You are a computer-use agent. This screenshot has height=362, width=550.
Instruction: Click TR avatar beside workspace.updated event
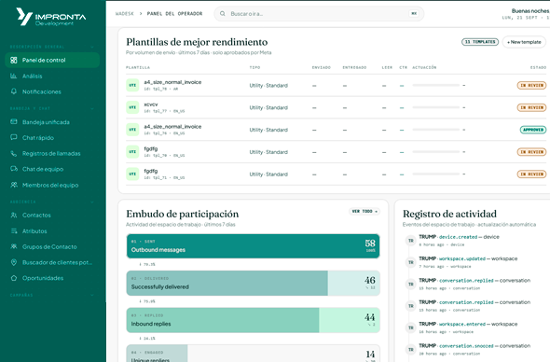pos(411,262)
